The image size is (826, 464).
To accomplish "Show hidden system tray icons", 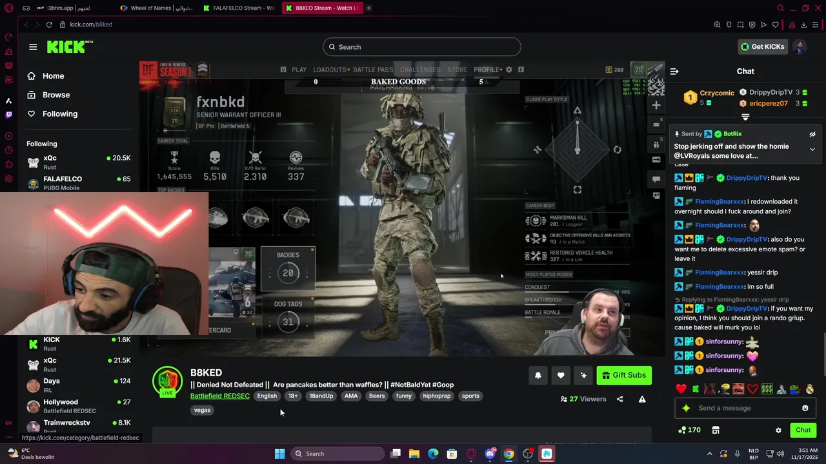I will 709,454.
